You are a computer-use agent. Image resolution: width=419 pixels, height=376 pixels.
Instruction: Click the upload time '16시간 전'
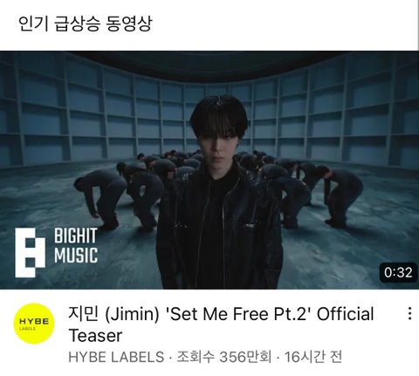[x=313, y=357]
